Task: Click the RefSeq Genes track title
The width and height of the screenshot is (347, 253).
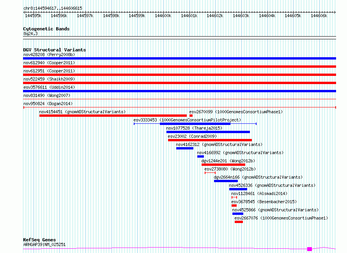Action: pos(39,240)
